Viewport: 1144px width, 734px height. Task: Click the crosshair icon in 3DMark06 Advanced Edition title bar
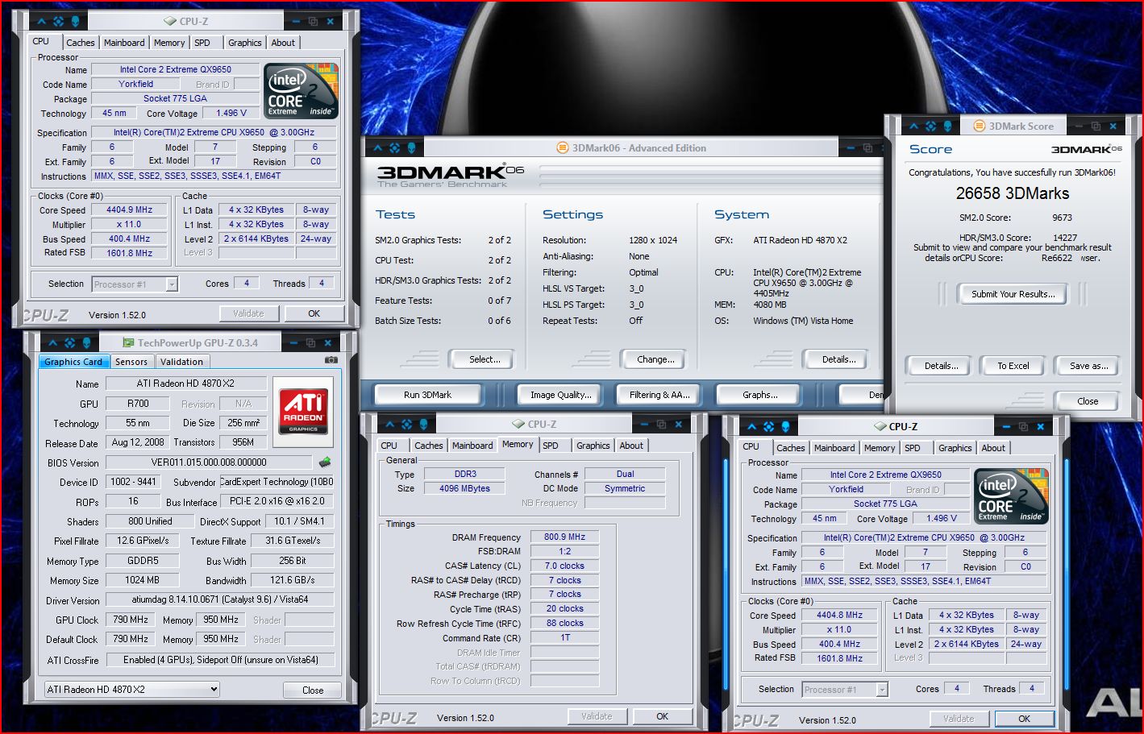(394, 147)
